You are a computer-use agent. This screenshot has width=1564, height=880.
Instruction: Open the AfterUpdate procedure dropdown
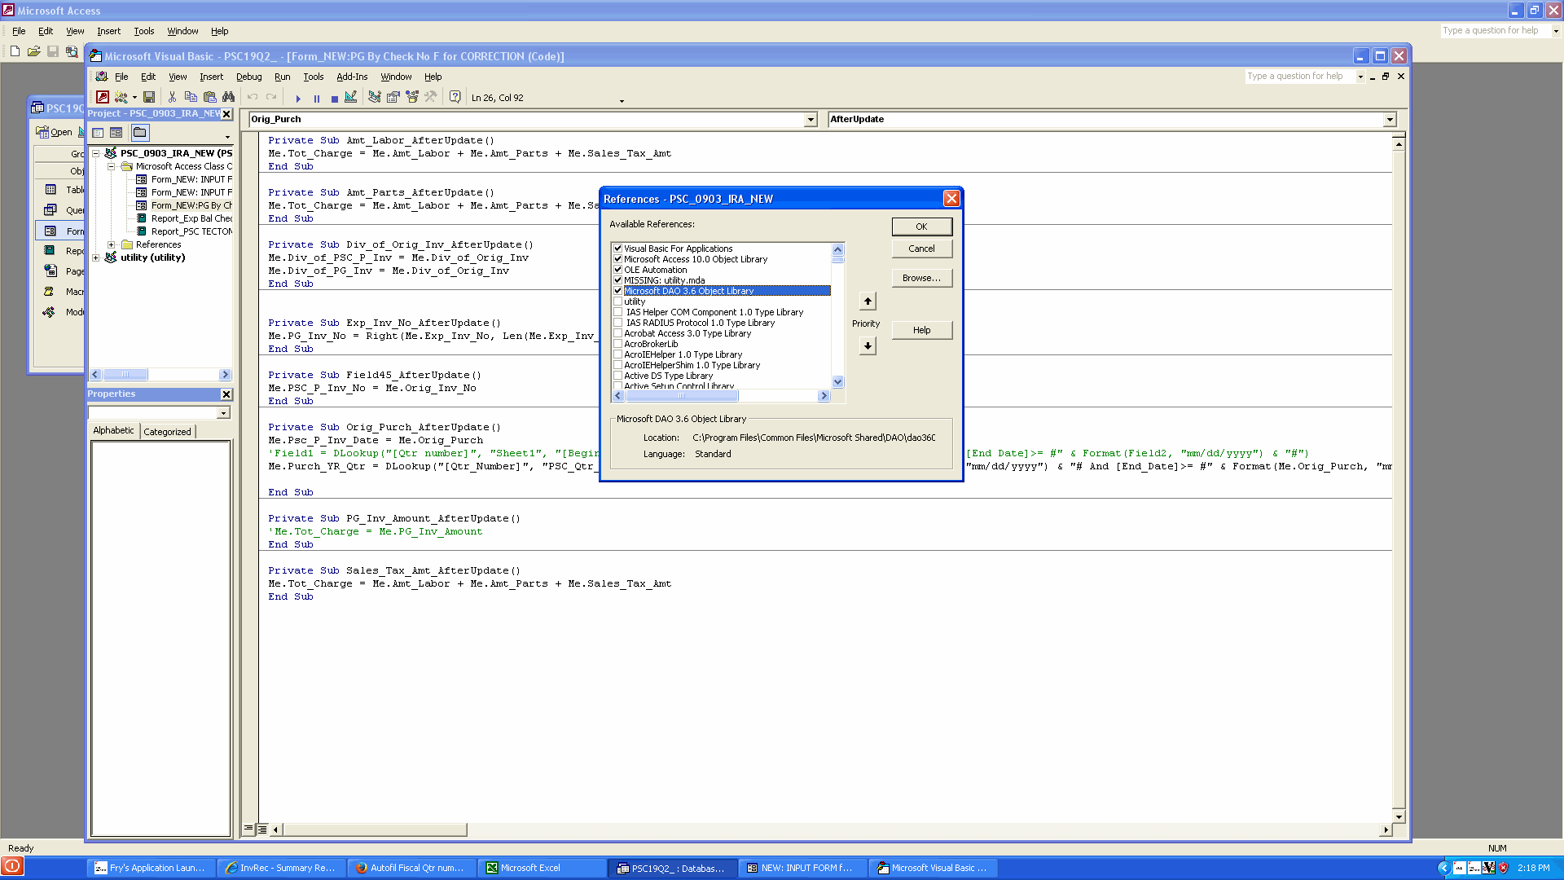coord(1390,120)
